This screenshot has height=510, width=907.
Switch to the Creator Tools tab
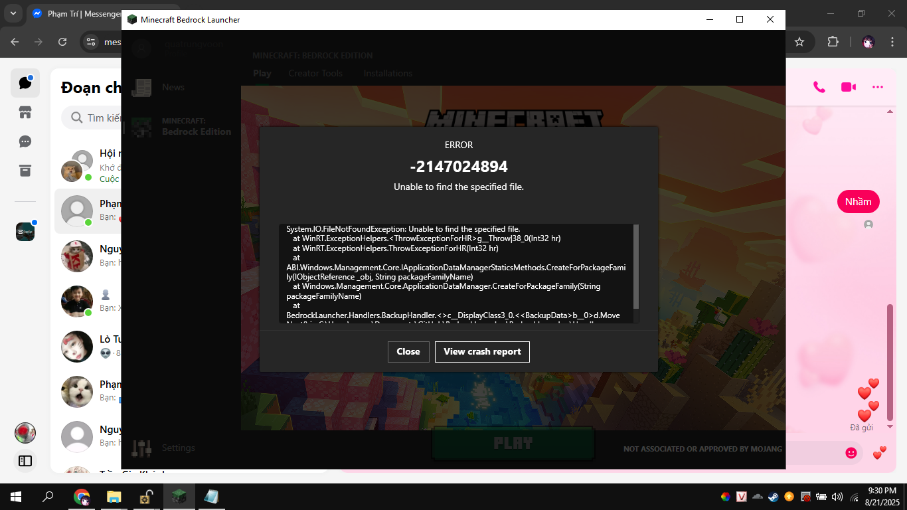[315, 74]
